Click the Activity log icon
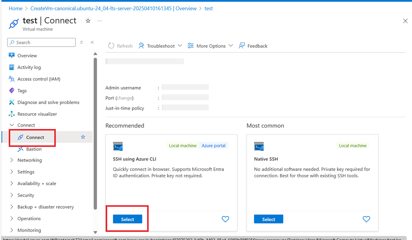412x240 pixels. pos(12,67)
